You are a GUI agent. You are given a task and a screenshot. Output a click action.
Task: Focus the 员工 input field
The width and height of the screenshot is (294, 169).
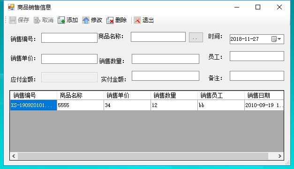click(257, 56)
